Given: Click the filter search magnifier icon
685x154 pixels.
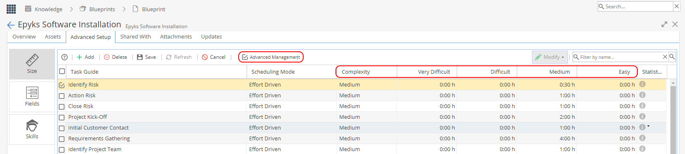Looking at the screenshot, I should click(672, 57).
